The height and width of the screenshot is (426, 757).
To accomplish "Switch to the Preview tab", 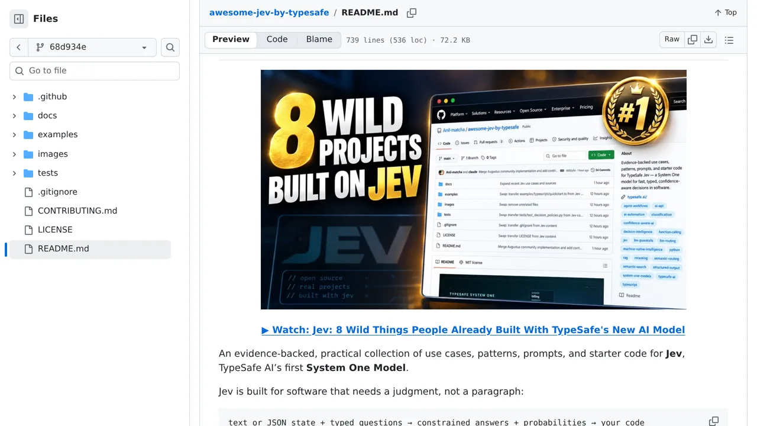I will coord(231,40).
